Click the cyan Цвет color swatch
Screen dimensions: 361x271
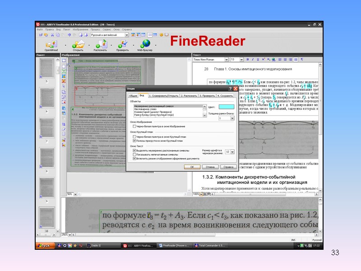tap(227, 107)
